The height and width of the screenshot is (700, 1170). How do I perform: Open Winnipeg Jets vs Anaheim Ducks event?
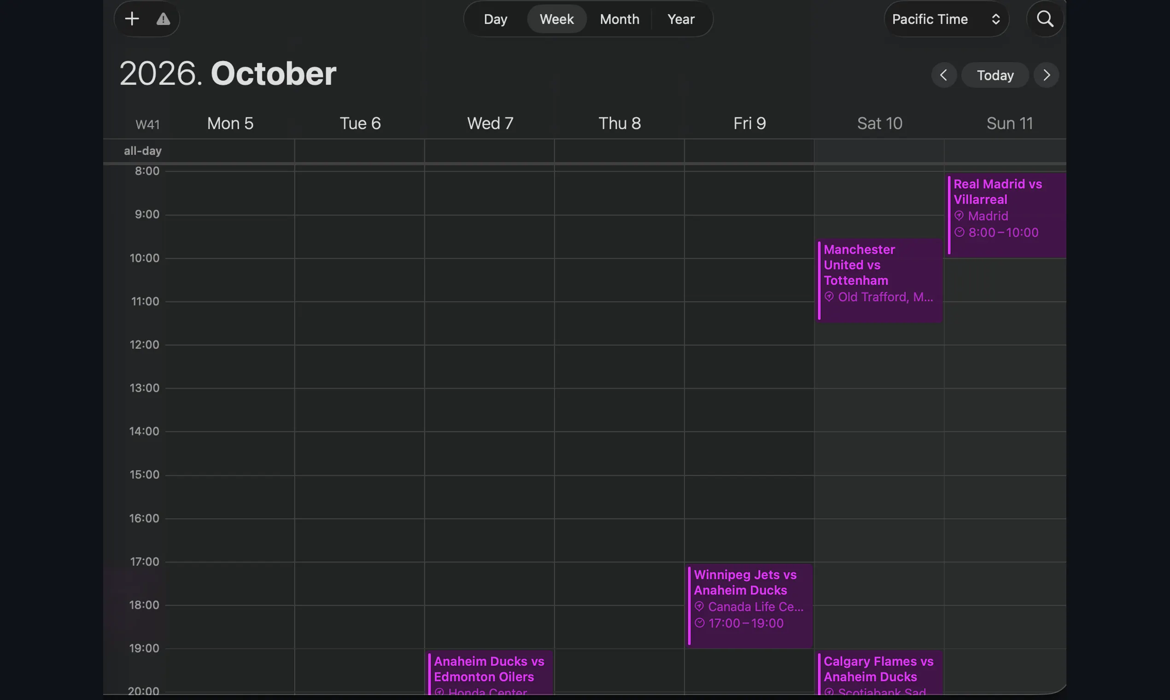pos(749,606)
